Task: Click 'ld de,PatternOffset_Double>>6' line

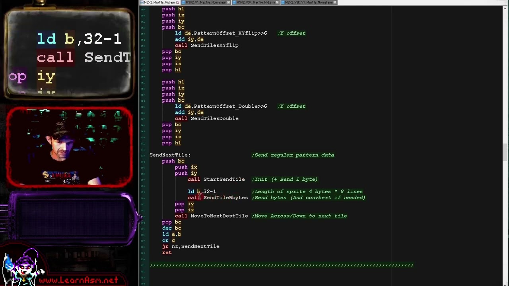Action: [221, 106]
